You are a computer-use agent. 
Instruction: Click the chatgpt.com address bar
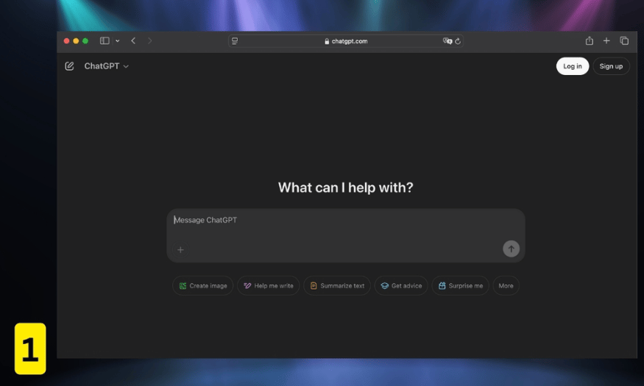[345, 41]
